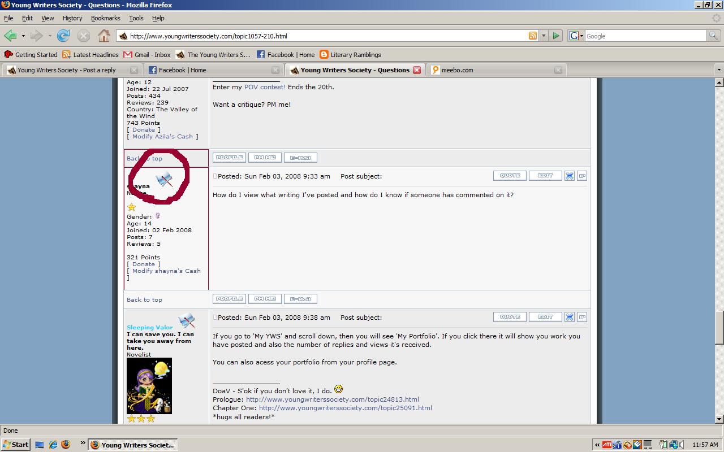The height and width of the screenshot is (452, 724).
Task: Click Donate link under Azila's points
Action: click(x=144, y=129)
